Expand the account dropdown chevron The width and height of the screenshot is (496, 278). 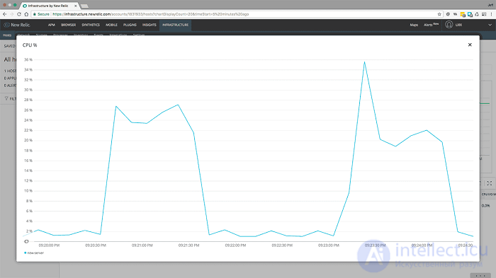click(x=490, y=25)
